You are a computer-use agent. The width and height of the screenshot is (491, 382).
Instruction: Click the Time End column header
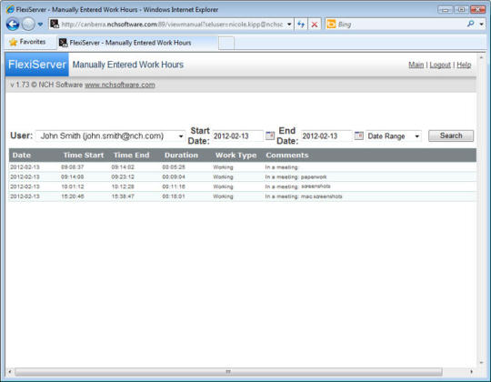click(x=132, y=156)
